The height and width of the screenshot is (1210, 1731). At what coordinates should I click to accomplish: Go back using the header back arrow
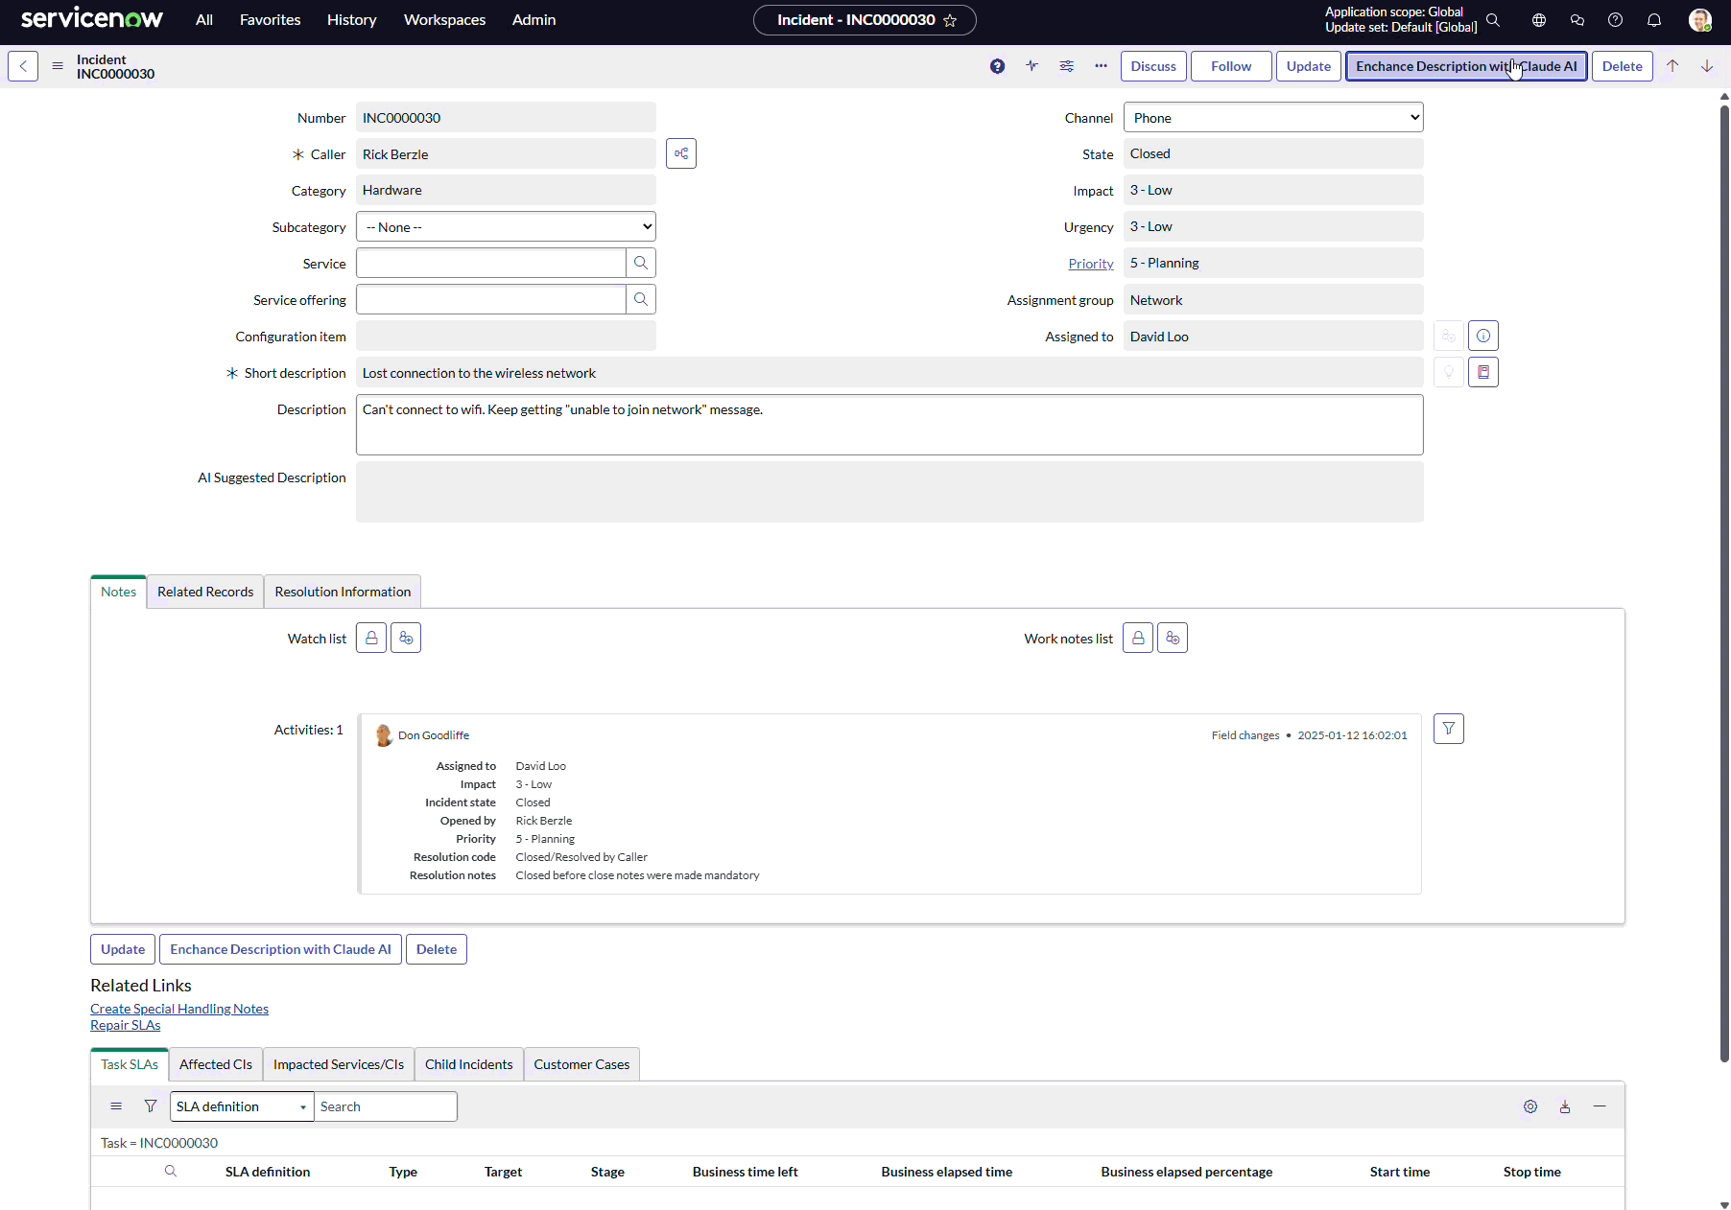pyautogui.click(x=23, y=66)
